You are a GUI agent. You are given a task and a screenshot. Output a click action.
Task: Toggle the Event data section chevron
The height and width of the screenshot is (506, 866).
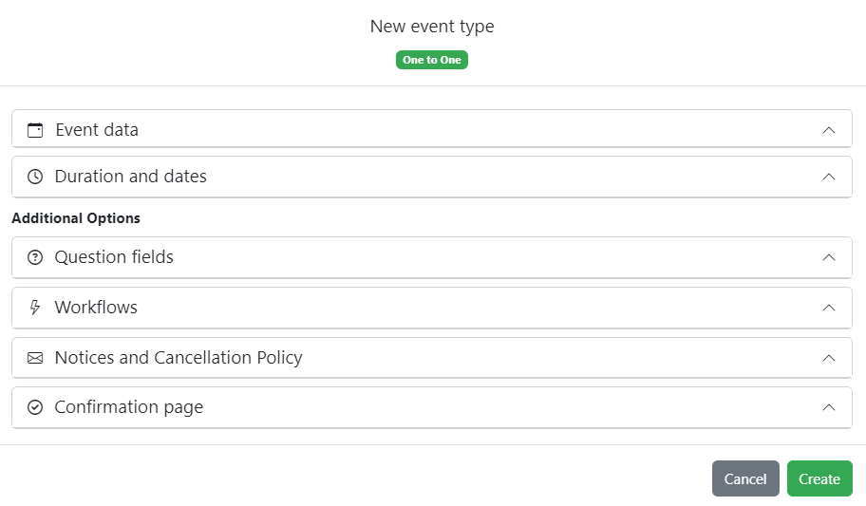[828, 130]
